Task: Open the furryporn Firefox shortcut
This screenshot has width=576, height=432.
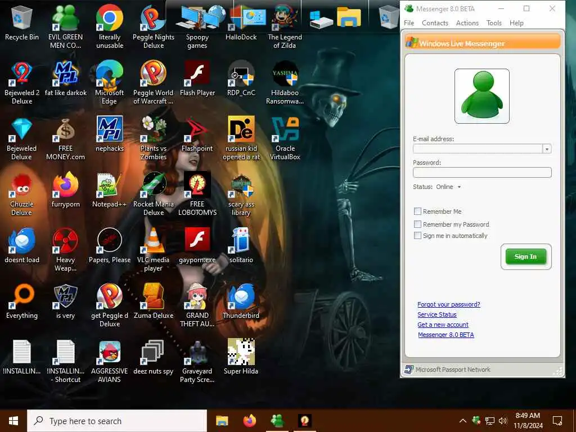Action: point(65,190)
